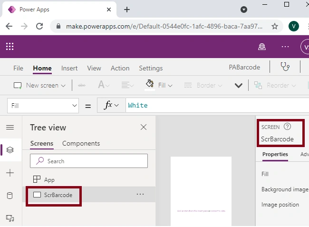The height and width of the screenshot is (227, 309).
Task: Click the browser address bar URL
Action: pyautogui.click(x=164, y=26)
